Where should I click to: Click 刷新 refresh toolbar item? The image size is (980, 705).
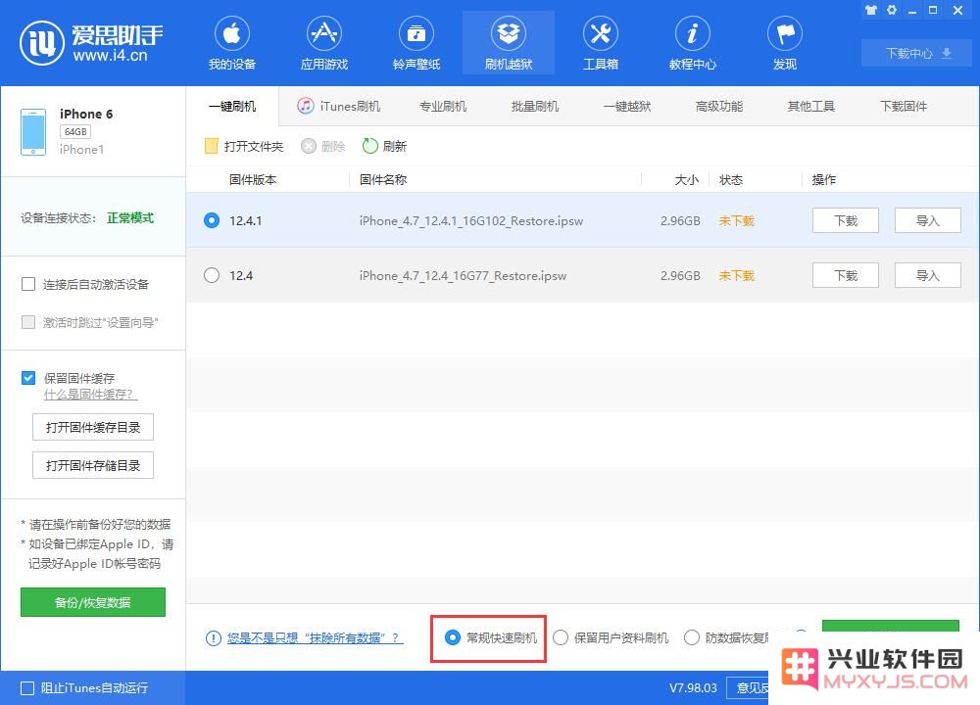(x=384, y=146)
